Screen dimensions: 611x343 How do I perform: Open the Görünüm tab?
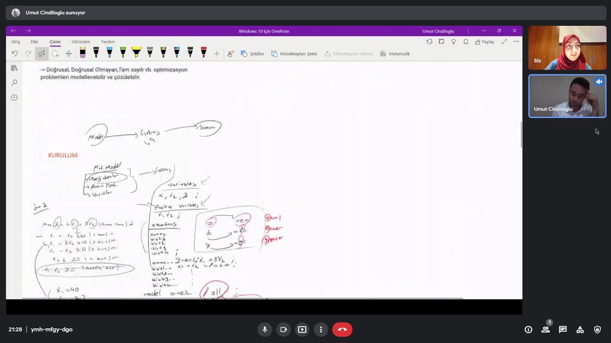81,41
